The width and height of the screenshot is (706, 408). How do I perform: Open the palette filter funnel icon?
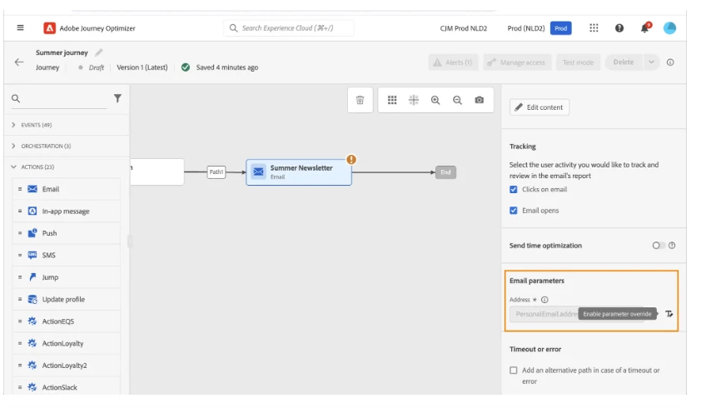pyautogui.click(x=117, y=98)
